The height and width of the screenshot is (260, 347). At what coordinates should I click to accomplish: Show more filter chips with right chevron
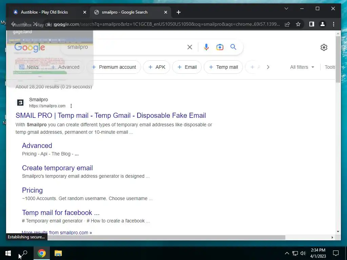point(268,67)
